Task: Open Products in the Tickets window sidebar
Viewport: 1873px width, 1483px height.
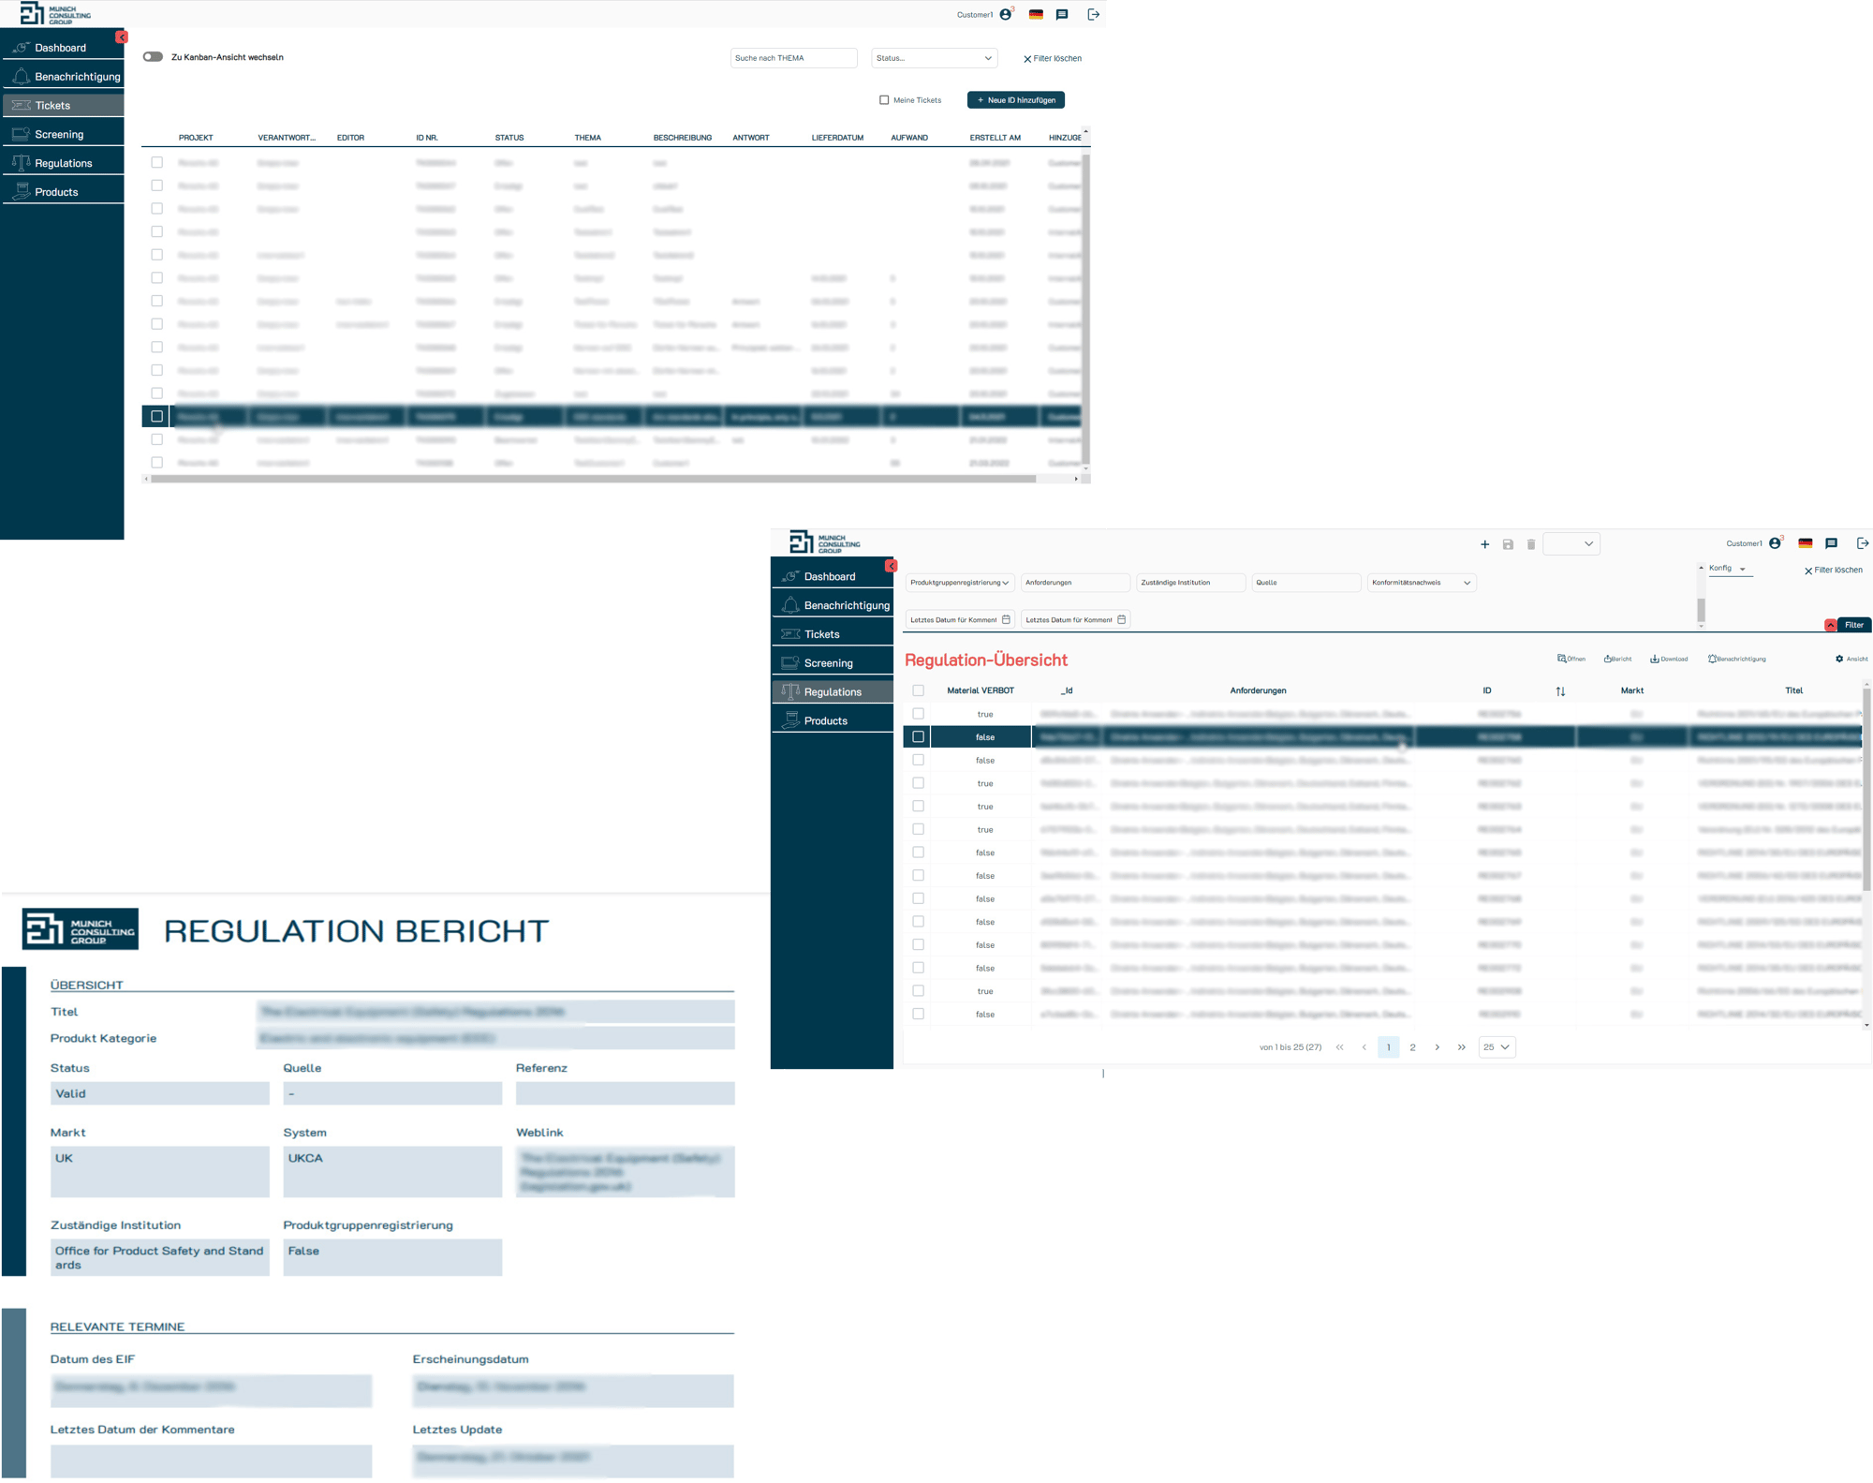Action: pyautogui.click(x=62, y=192)
